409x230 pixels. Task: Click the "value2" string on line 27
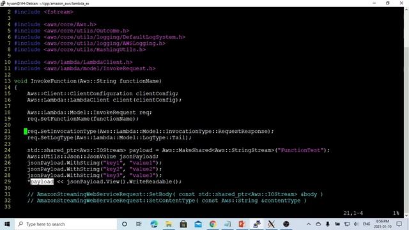pyautogui.click(x=143, y=169)
